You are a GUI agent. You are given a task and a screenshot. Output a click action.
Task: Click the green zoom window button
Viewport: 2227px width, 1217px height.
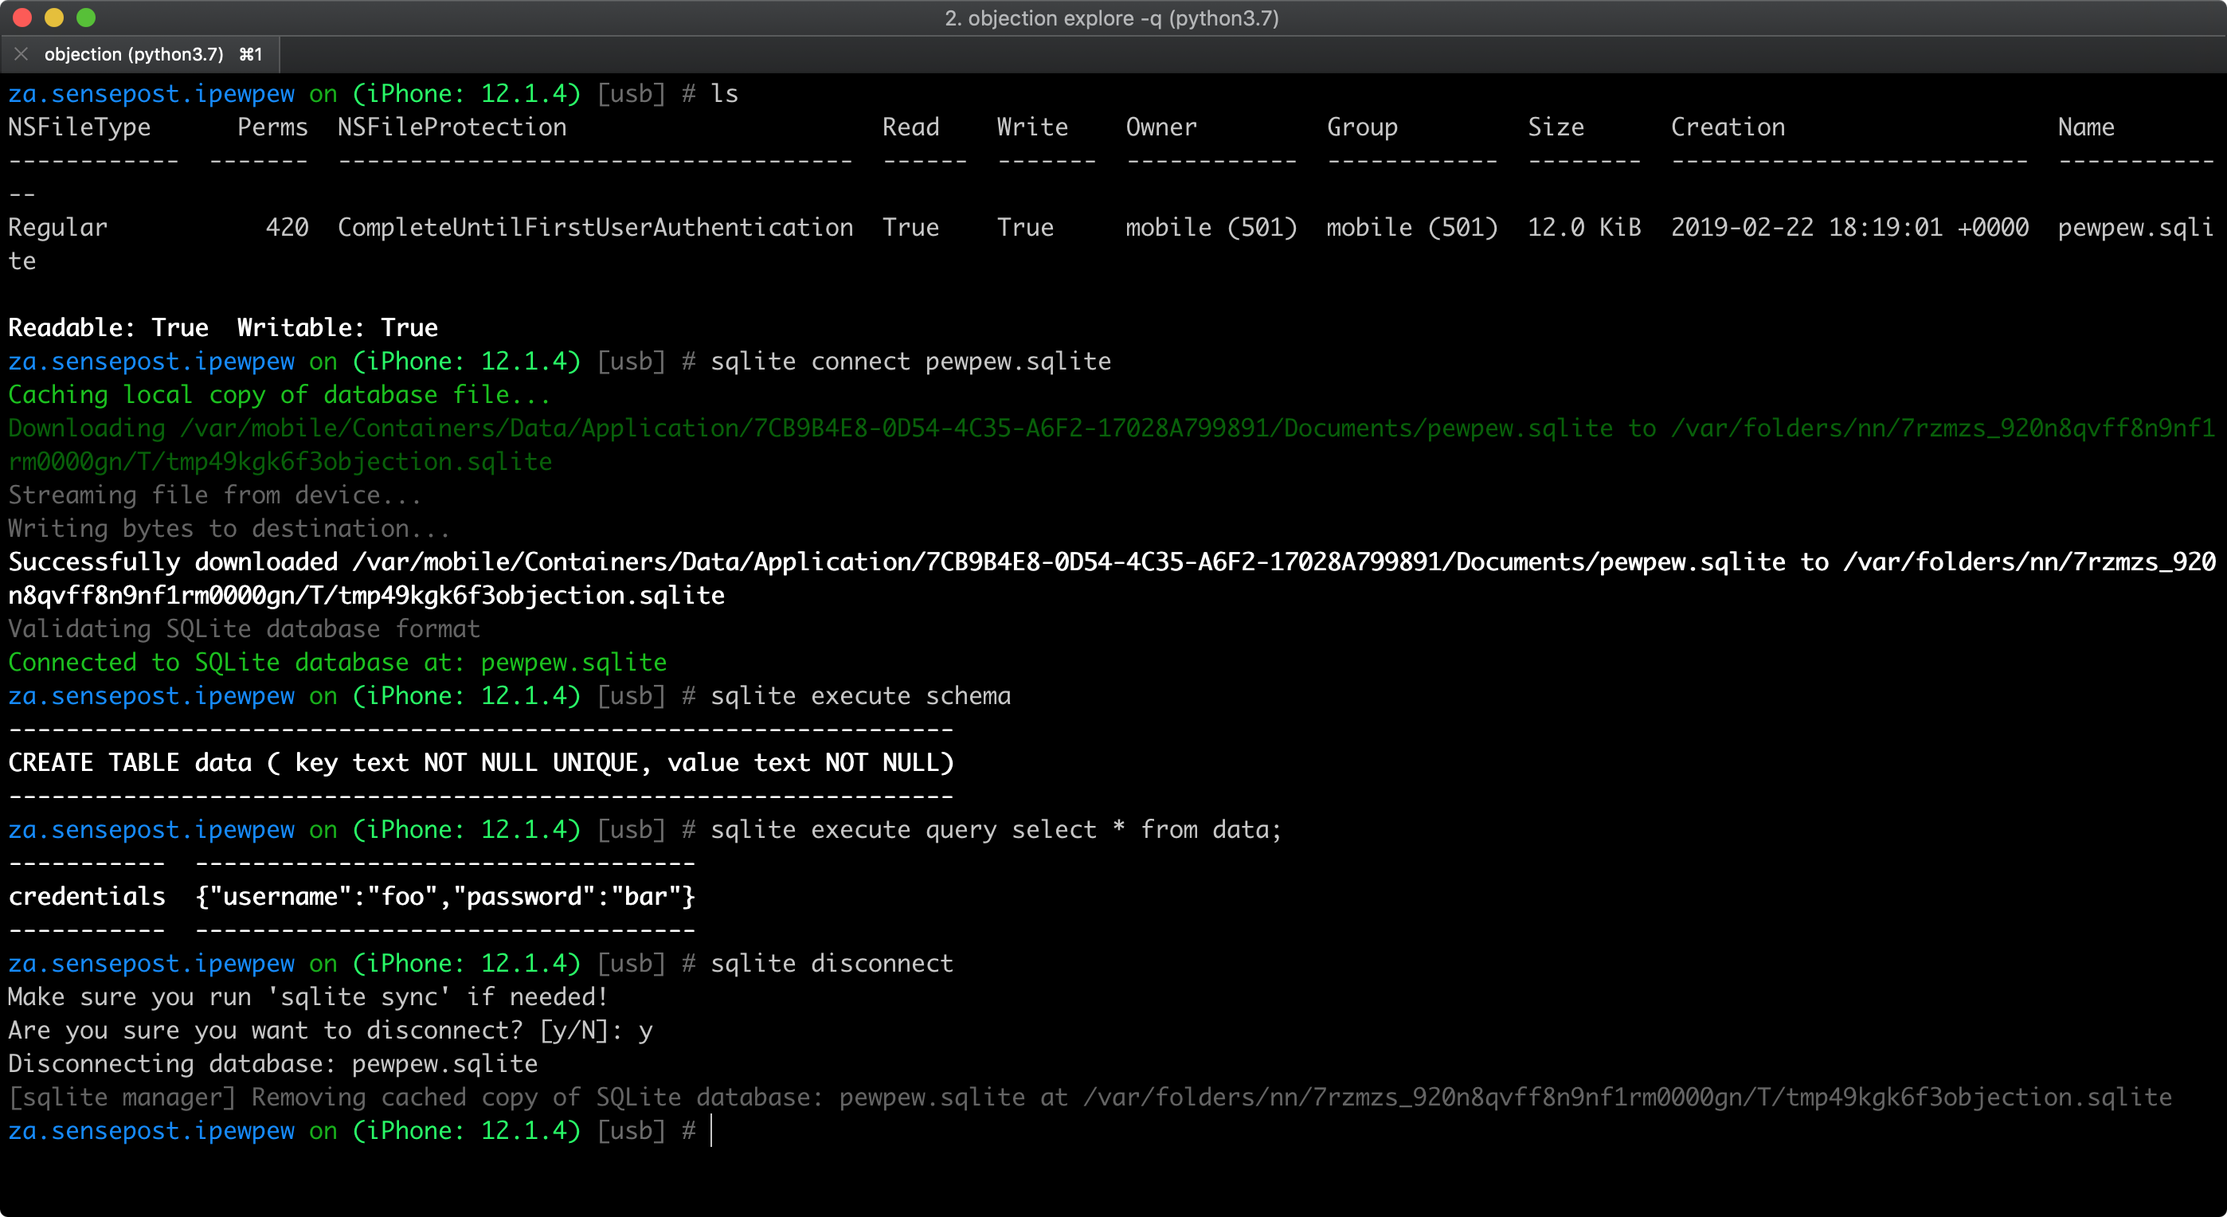[x=85, y=18]
